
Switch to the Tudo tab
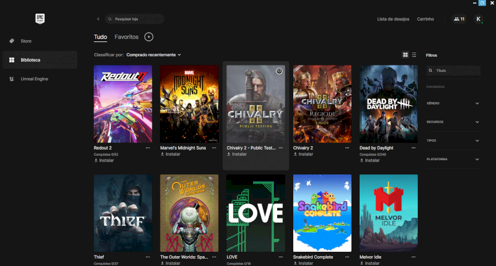pos(100,37)
